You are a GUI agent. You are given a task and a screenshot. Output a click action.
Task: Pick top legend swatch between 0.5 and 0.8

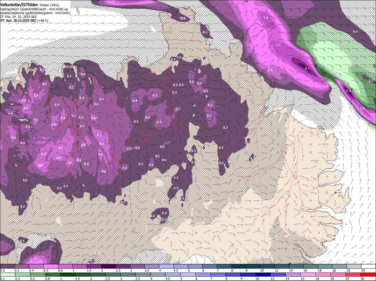[x=51, y=266]
